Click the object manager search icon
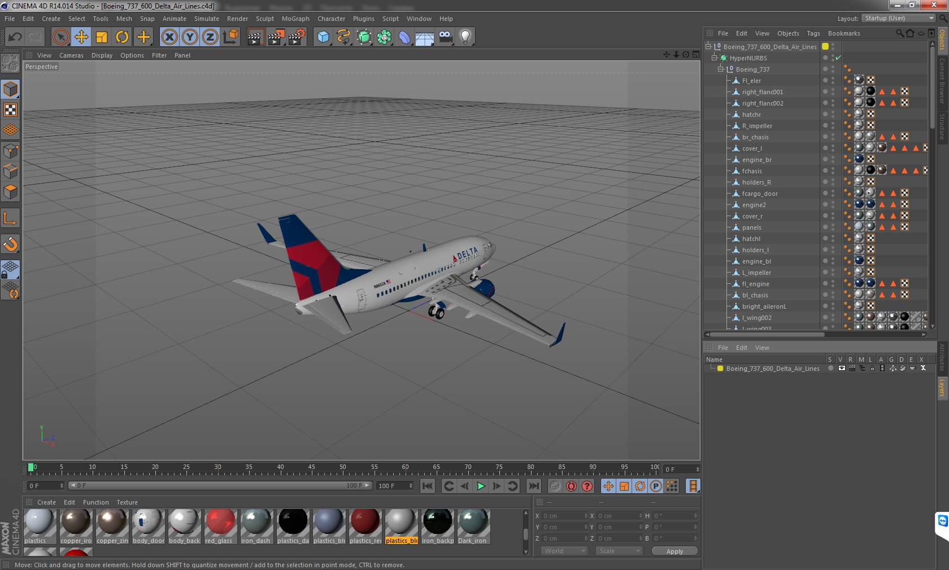 click(x=899, y=33)
